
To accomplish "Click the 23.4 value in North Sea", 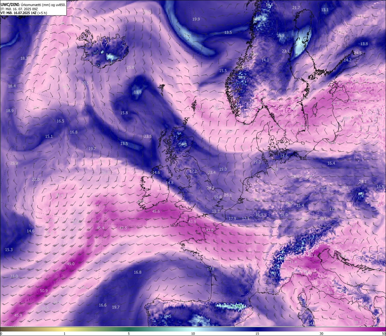I will pyautogui.click(x=212, y=172).
